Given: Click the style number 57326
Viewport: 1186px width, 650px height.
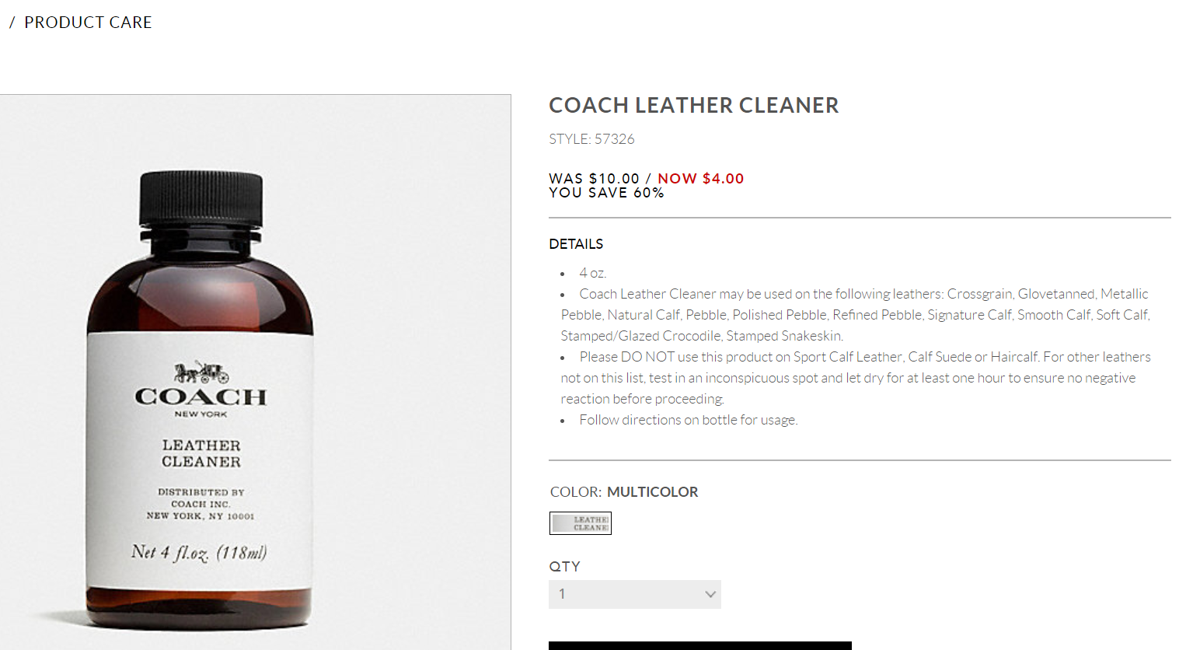Looking at the screenshot, I should coord(615,139).
